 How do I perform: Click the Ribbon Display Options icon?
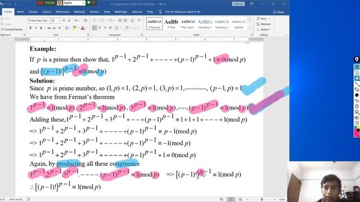(x=251, y=4)
